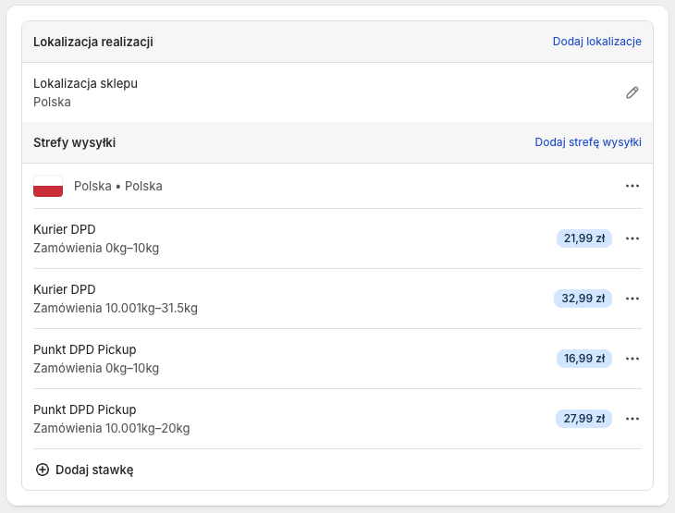Select the Kurier DPD 0kg–10kg rate name
Image resolution: width=675 pixels, height=513 pixels.
pos(65,229)
